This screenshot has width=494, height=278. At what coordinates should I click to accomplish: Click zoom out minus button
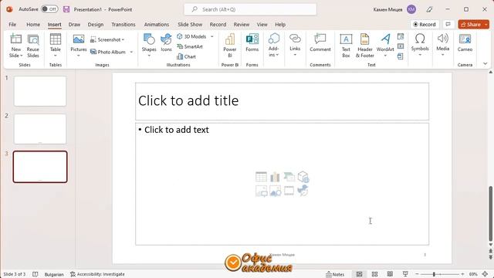coord(417,274)
